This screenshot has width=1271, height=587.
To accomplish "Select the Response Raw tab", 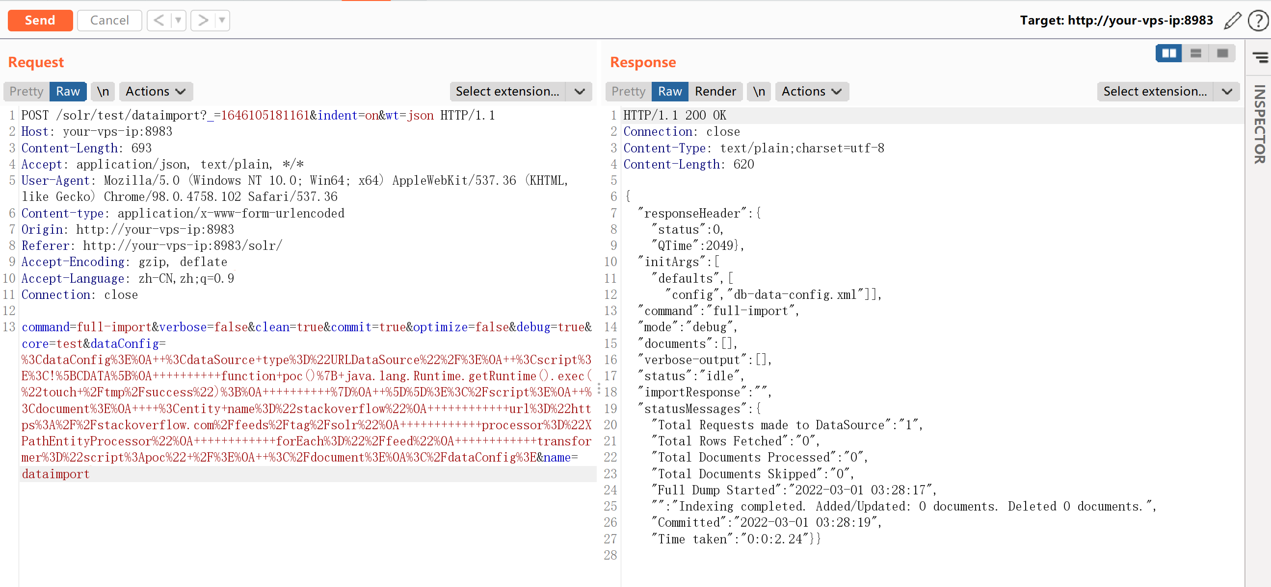I will [x=669, y=92].
